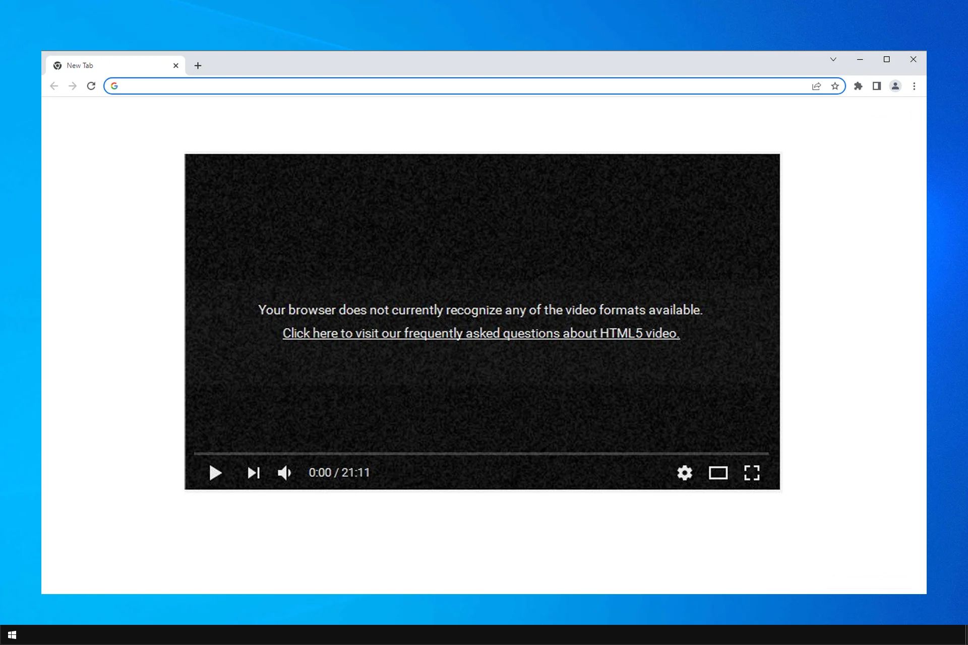968x645 pixels.
Task: Mute the video by clicking the speaker
Action: coord(284,473)
